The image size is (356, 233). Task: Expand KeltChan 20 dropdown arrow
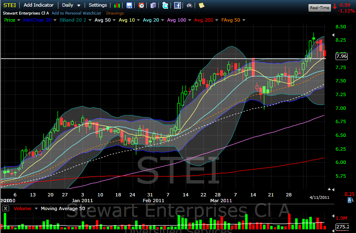55,20
